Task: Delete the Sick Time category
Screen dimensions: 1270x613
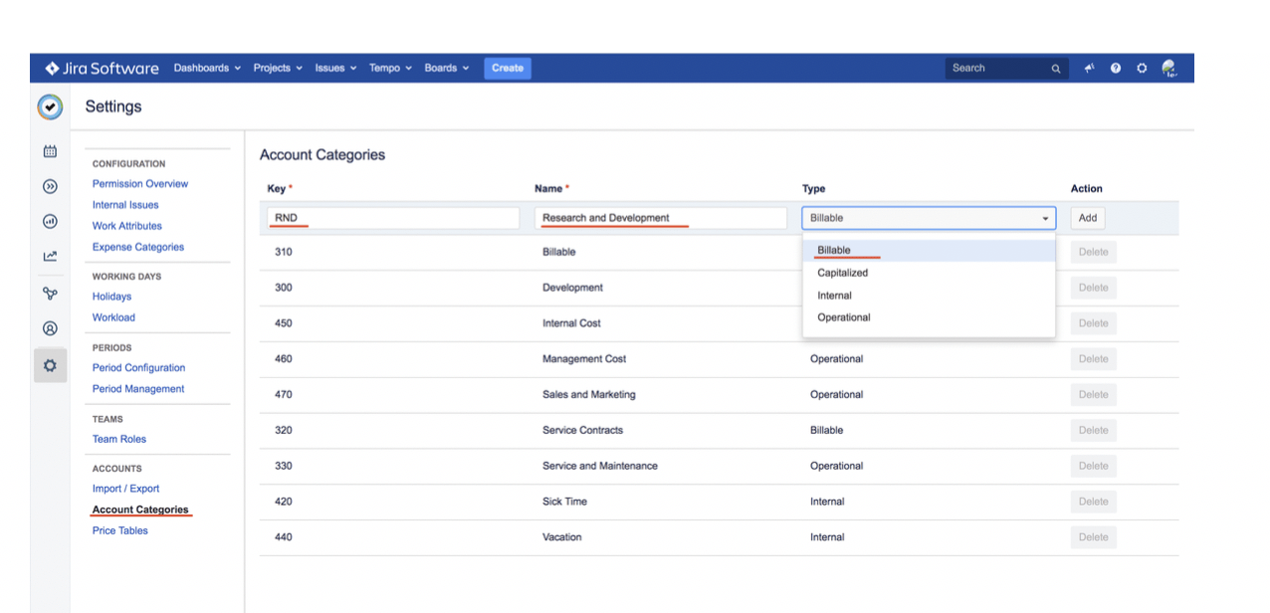Action: click(x=1093, y=502)
